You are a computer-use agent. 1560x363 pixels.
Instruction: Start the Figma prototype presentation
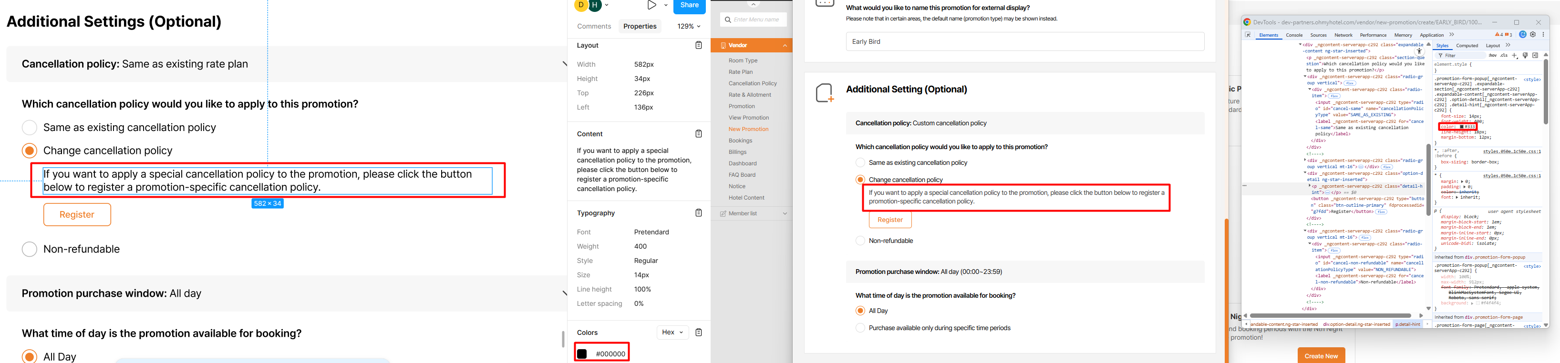point(651,5)
